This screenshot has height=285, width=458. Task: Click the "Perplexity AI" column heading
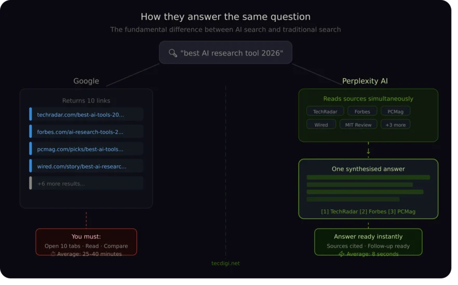point(365,81)
